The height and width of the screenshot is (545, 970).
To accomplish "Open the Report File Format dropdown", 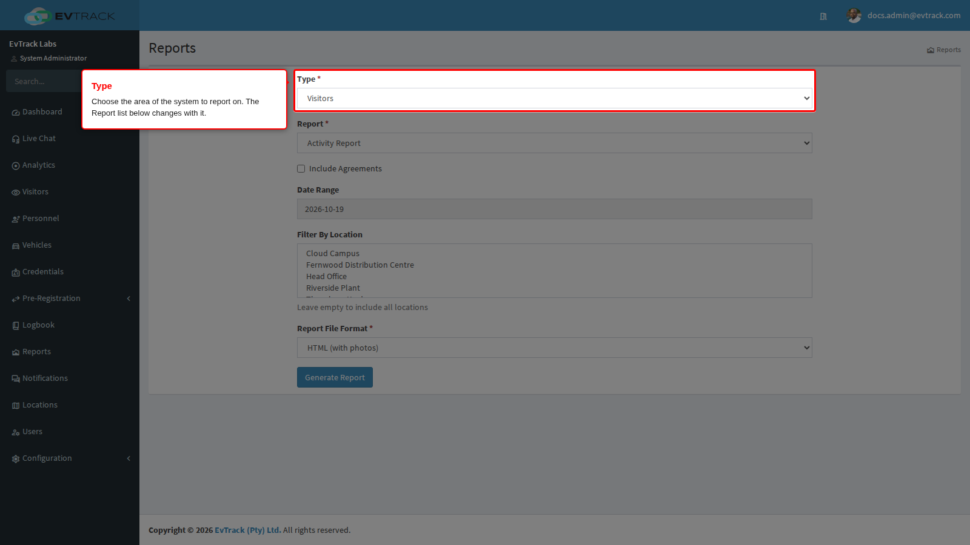I will coord(554,348).
